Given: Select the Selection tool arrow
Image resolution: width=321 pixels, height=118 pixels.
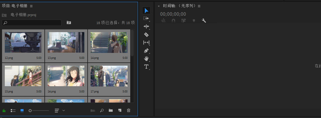Looking at the screenshot, I should [146, 10].
